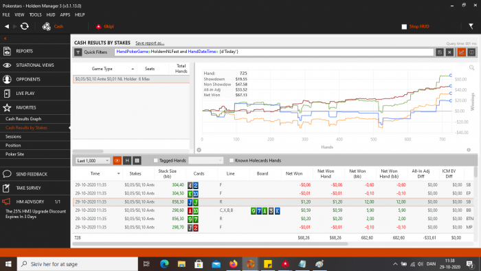The width and height of the screenshot is (481, 271).
Task: Select the grid view icon in hands toolbar
Action: point(137,160)
